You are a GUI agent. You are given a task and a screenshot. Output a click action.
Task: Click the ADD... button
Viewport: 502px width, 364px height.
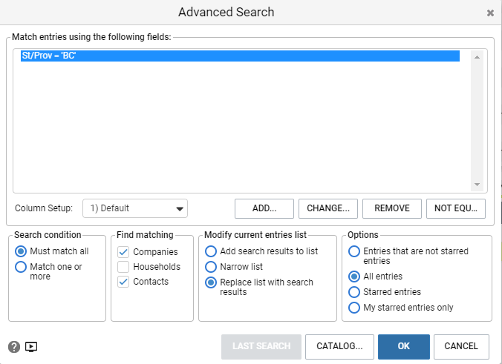pyautogui.click(x=264, y=208)
